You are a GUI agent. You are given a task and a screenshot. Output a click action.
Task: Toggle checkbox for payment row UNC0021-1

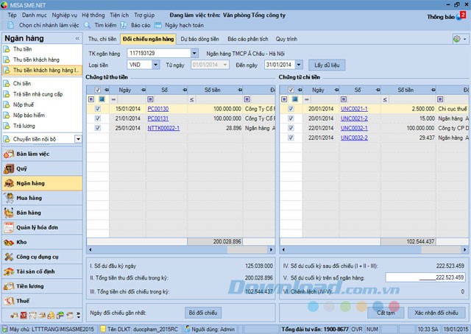coord(291,109)
